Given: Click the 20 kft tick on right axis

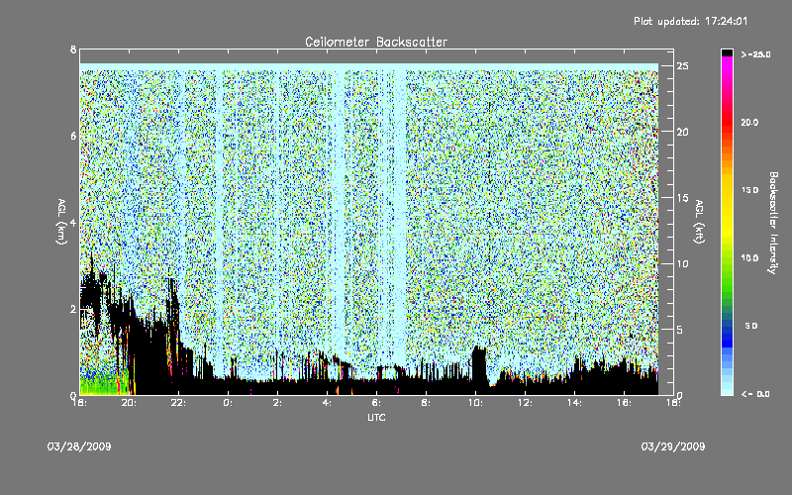Looking at the screenshot, I should (682, 132).
